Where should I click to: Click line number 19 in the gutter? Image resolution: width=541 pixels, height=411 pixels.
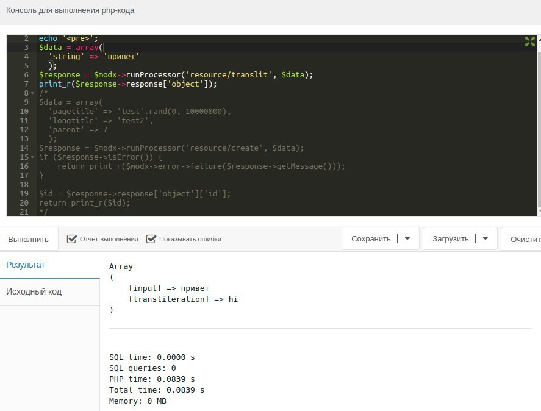[x=24, y=193]
